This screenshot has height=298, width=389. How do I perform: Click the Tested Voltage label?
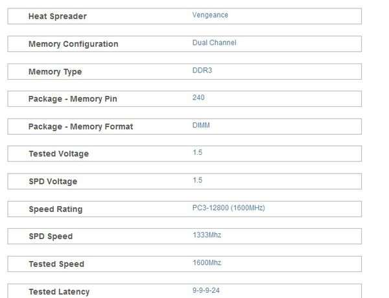[x=59, y=154]
